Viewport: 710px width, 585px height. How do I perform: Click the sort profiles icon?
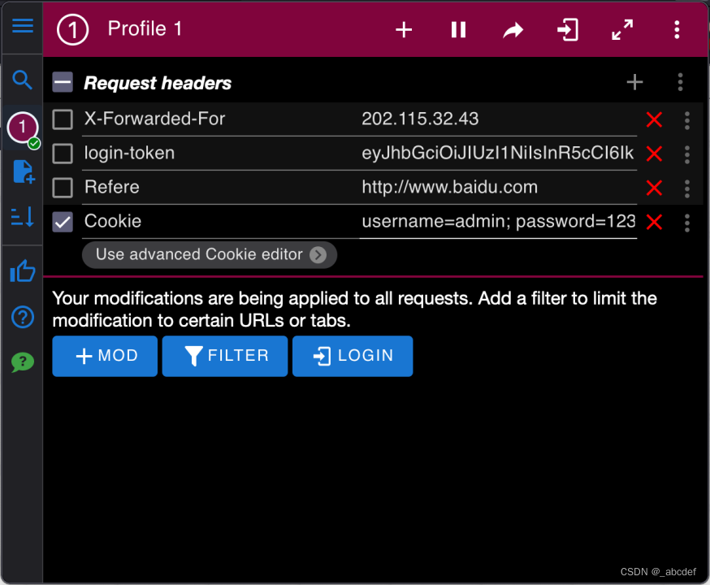22,216
